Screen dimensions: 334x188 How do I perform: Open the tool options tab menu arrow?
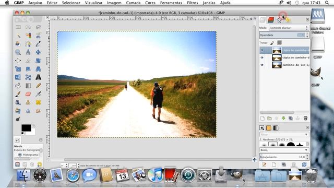tap(41, 140)
